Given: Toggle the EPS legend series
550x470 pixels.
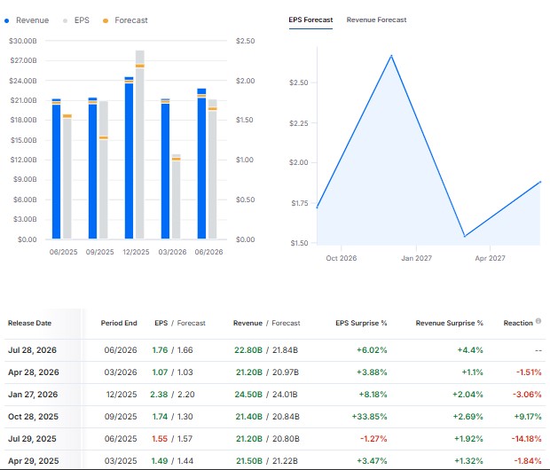Looking at the screenshot, I should tap(76, 20).
